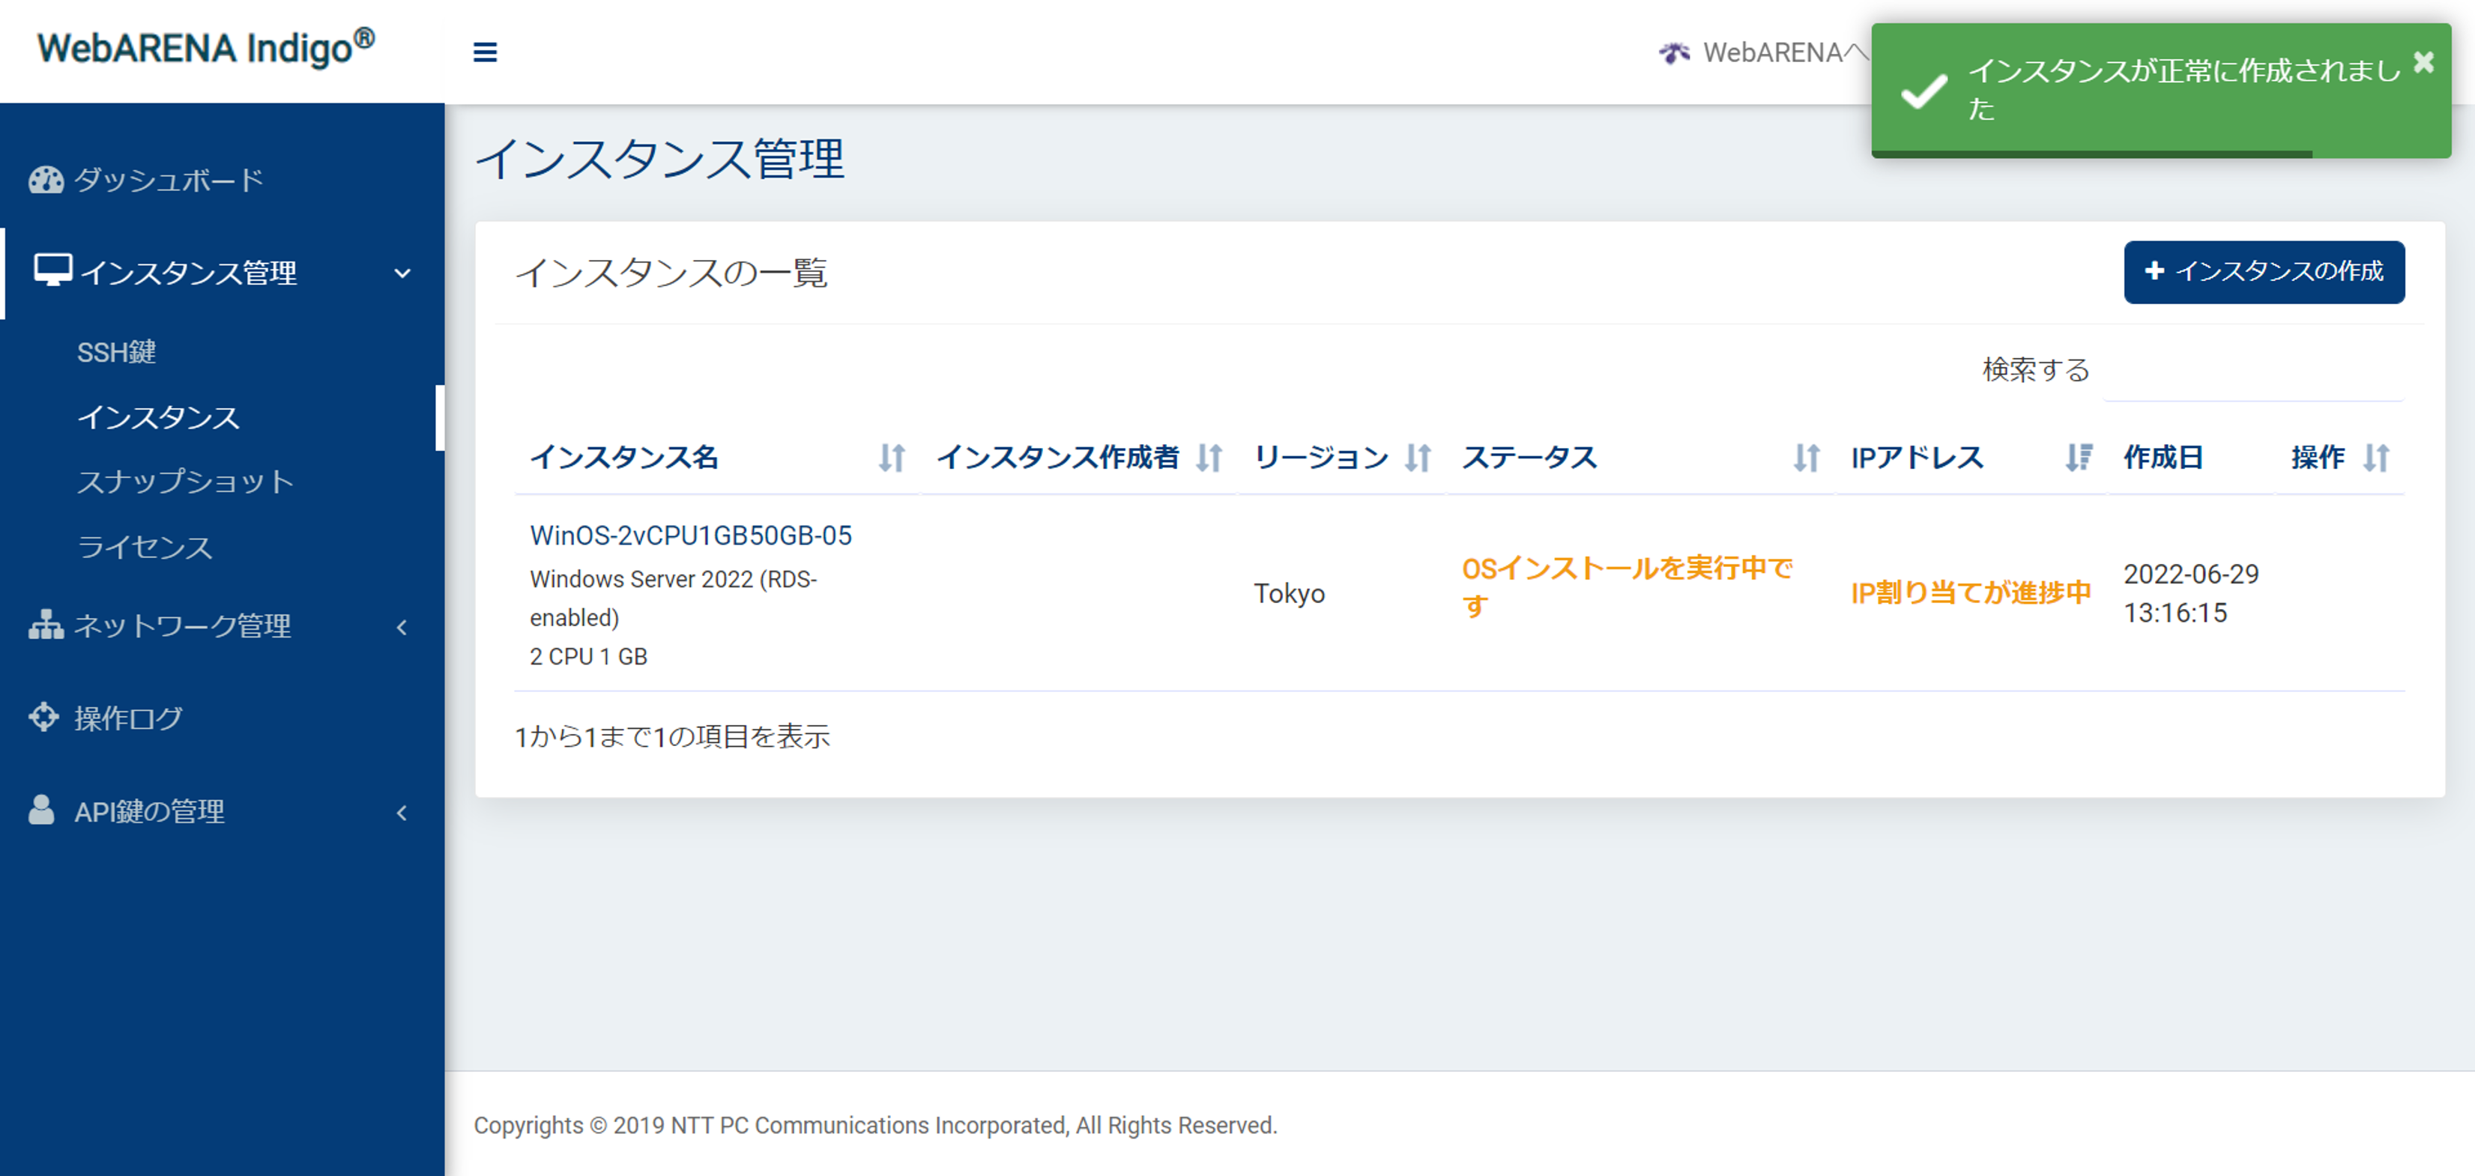The image size is (2475, 1176).
Task: Click the crosshair icon beside 操作ログ
Action: [43, 717]
